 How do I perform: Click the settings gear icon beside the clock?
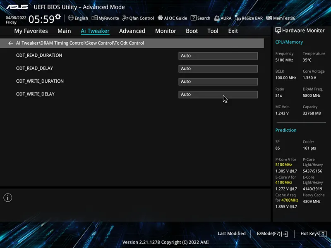[x=58, y=17]
